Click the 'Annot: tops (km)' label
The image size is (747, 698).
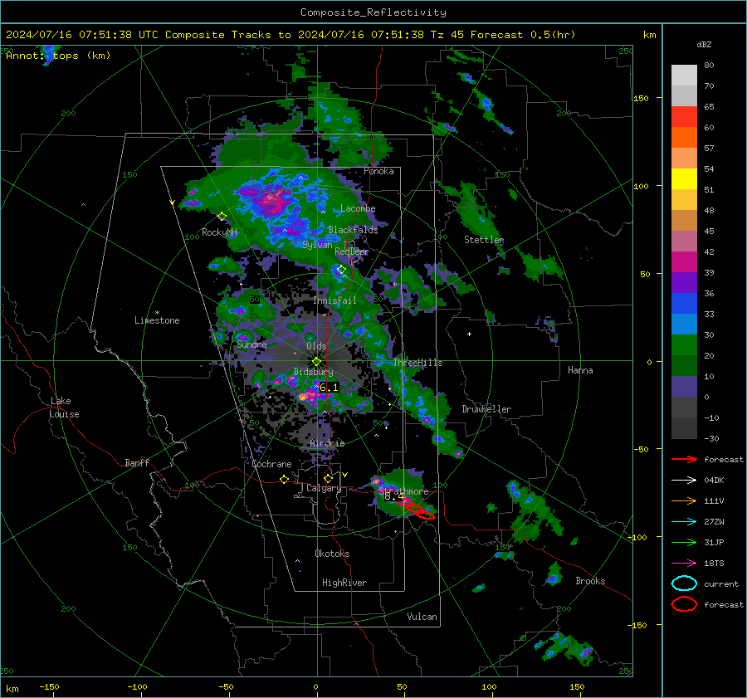coord(58,56)
